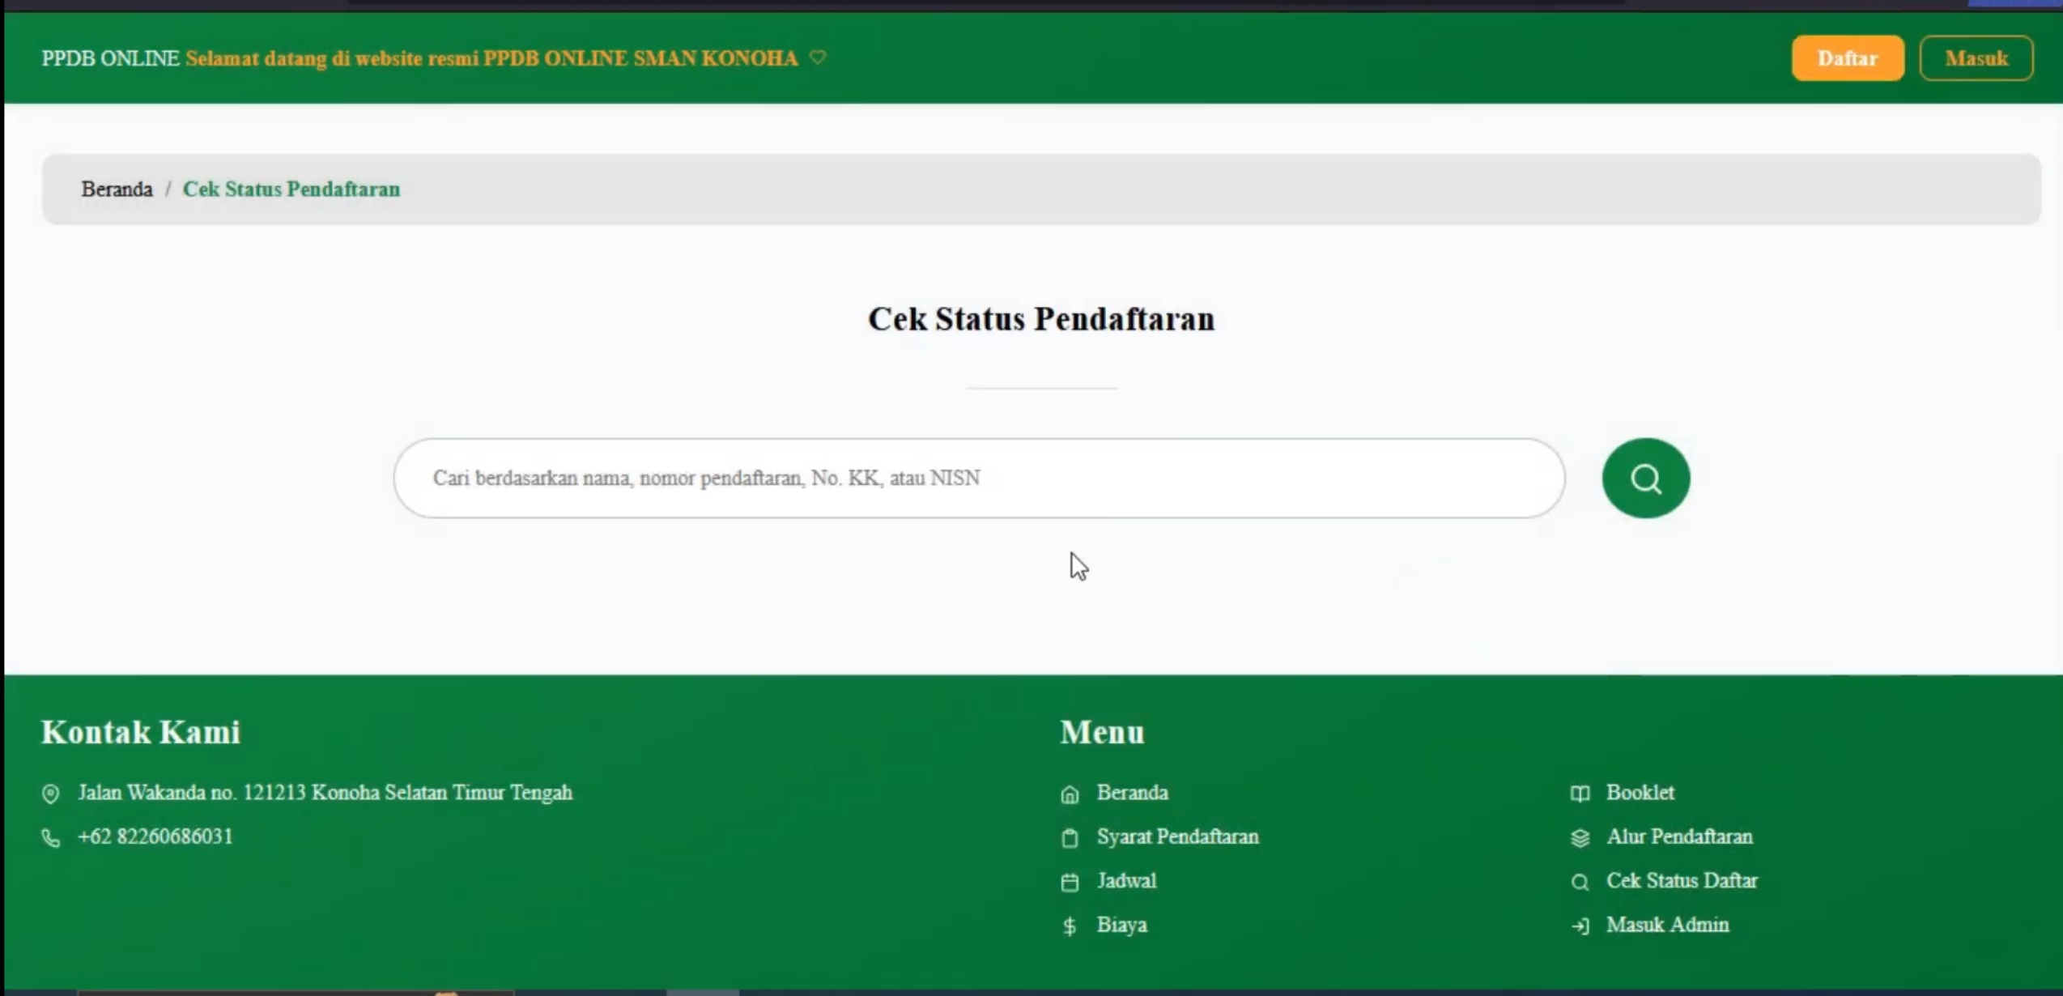Viewport: 2063px width, 996px height.
Task: Click the green search magnifier button
Action: [1645, 478]
